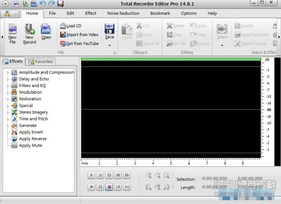Switch to the Home ribbon tab
Viewport: 281px width, 204px height.
(32, 14)
